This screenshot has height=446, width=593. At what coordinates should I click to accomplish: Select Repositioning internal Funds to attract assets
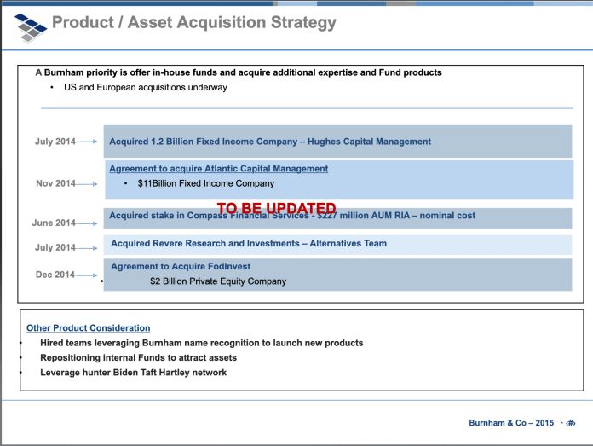tap(138, 358)
